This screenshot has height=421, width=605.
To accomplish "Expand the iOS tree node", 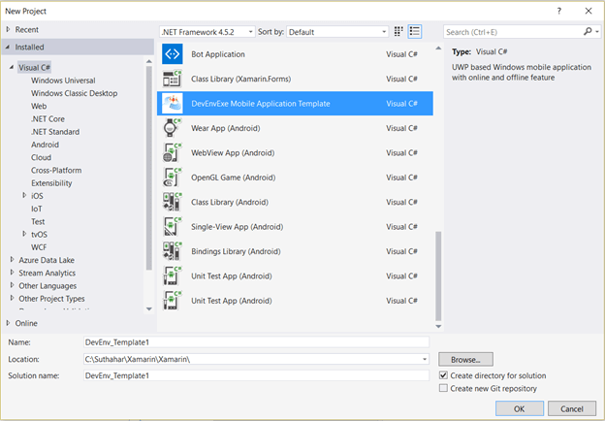I will pos(24,196).
